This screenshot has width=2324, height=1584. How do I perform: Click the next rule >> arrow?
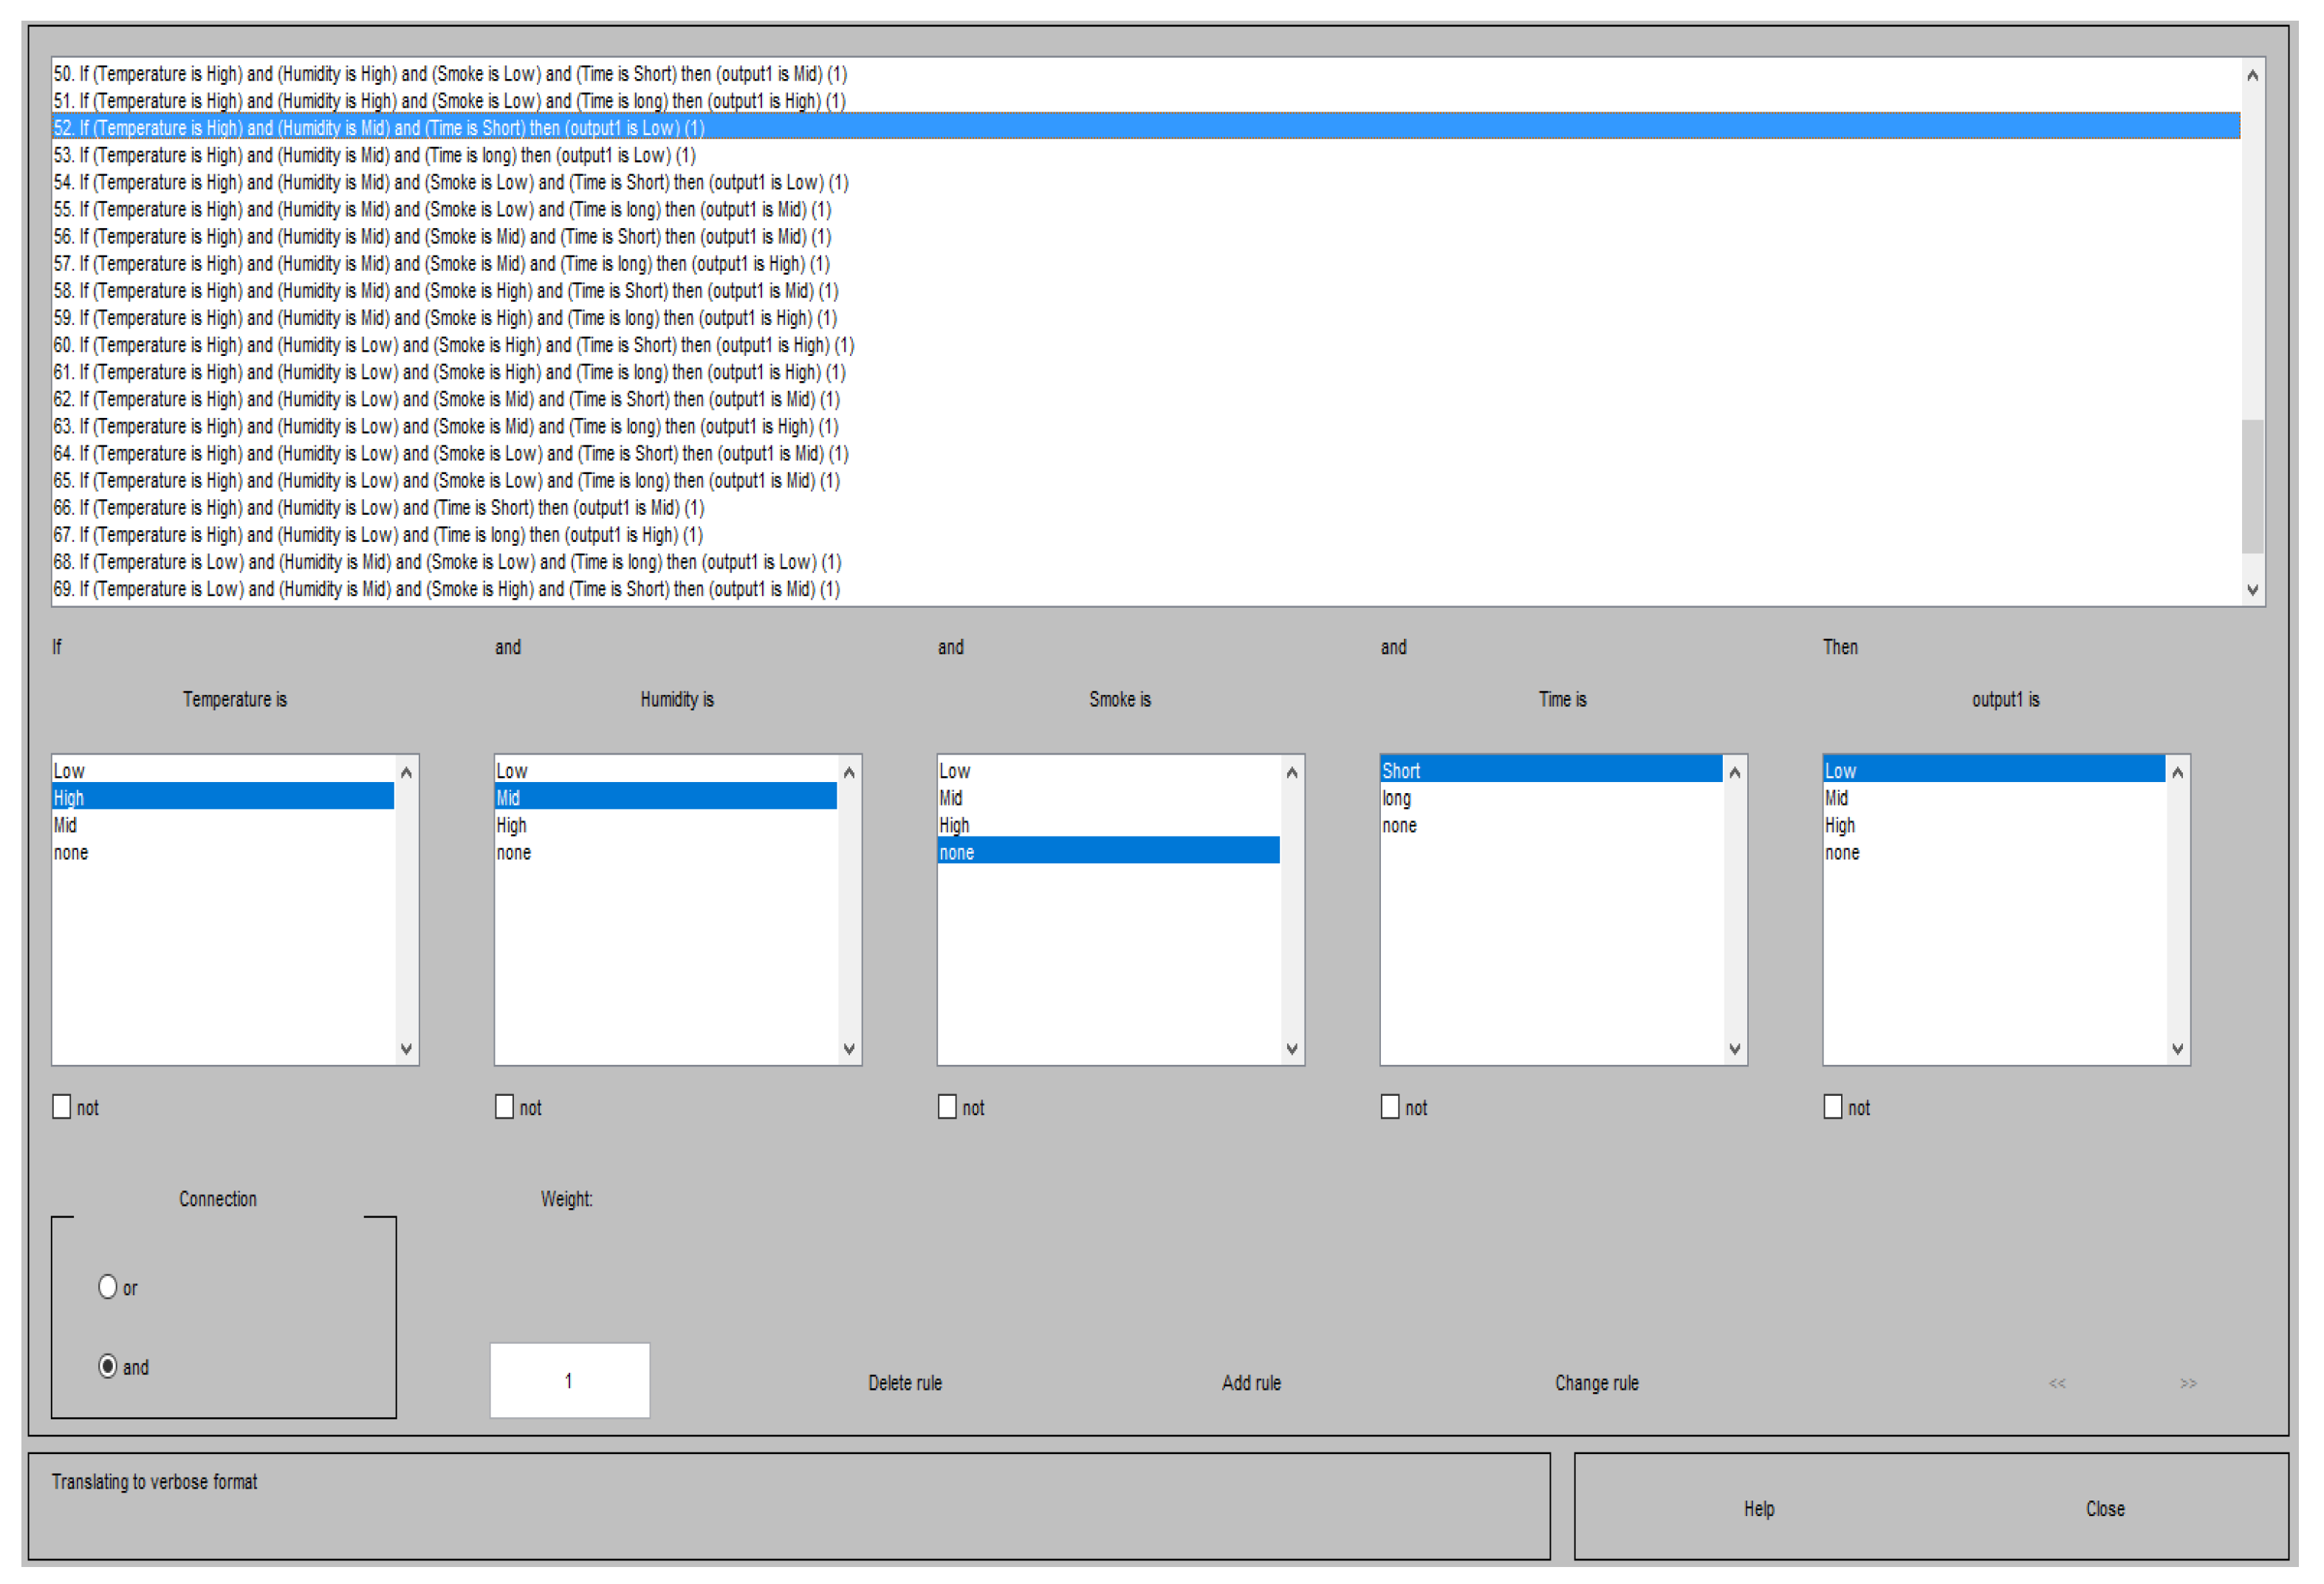tap(2188, 1383)
